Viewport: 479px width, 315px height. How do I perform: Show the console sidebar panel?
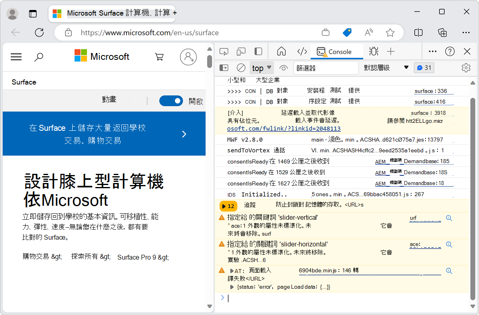point(223,68)
